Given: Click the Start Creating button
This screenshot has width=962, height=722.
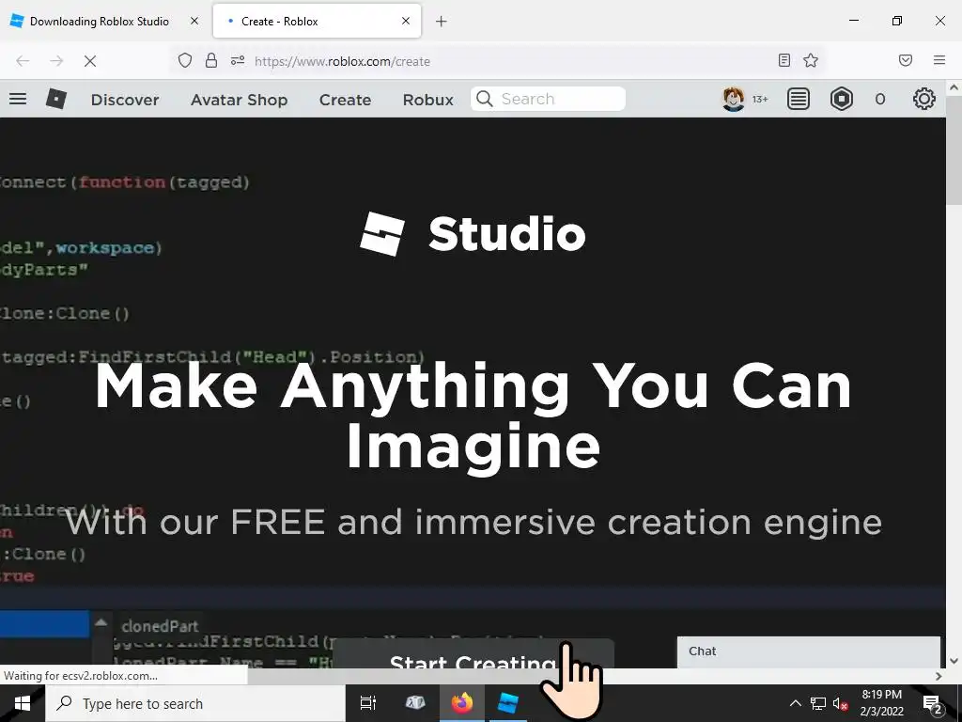Looking at the screenshot, I should pyautogui.click(x=473, y=654).
